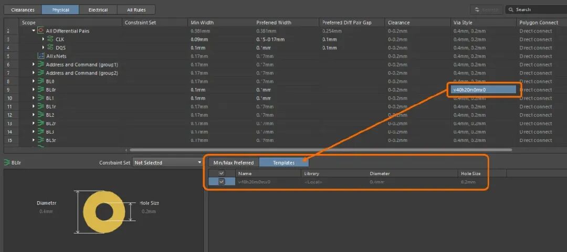This screenshot has height=252, width=567.
Task: Switch to the Electrical tab
Action: coord(98,10)
